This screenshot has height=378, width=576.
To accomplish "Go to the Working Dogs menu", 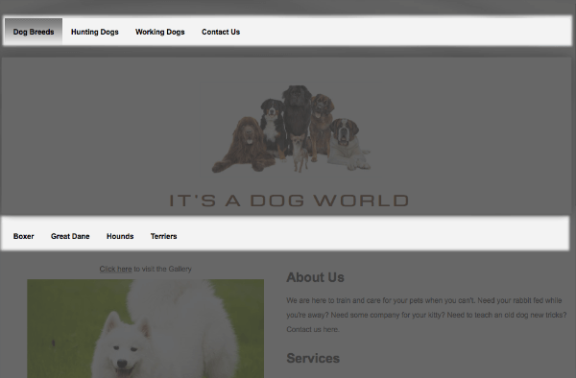I will [x=159, y=32].
